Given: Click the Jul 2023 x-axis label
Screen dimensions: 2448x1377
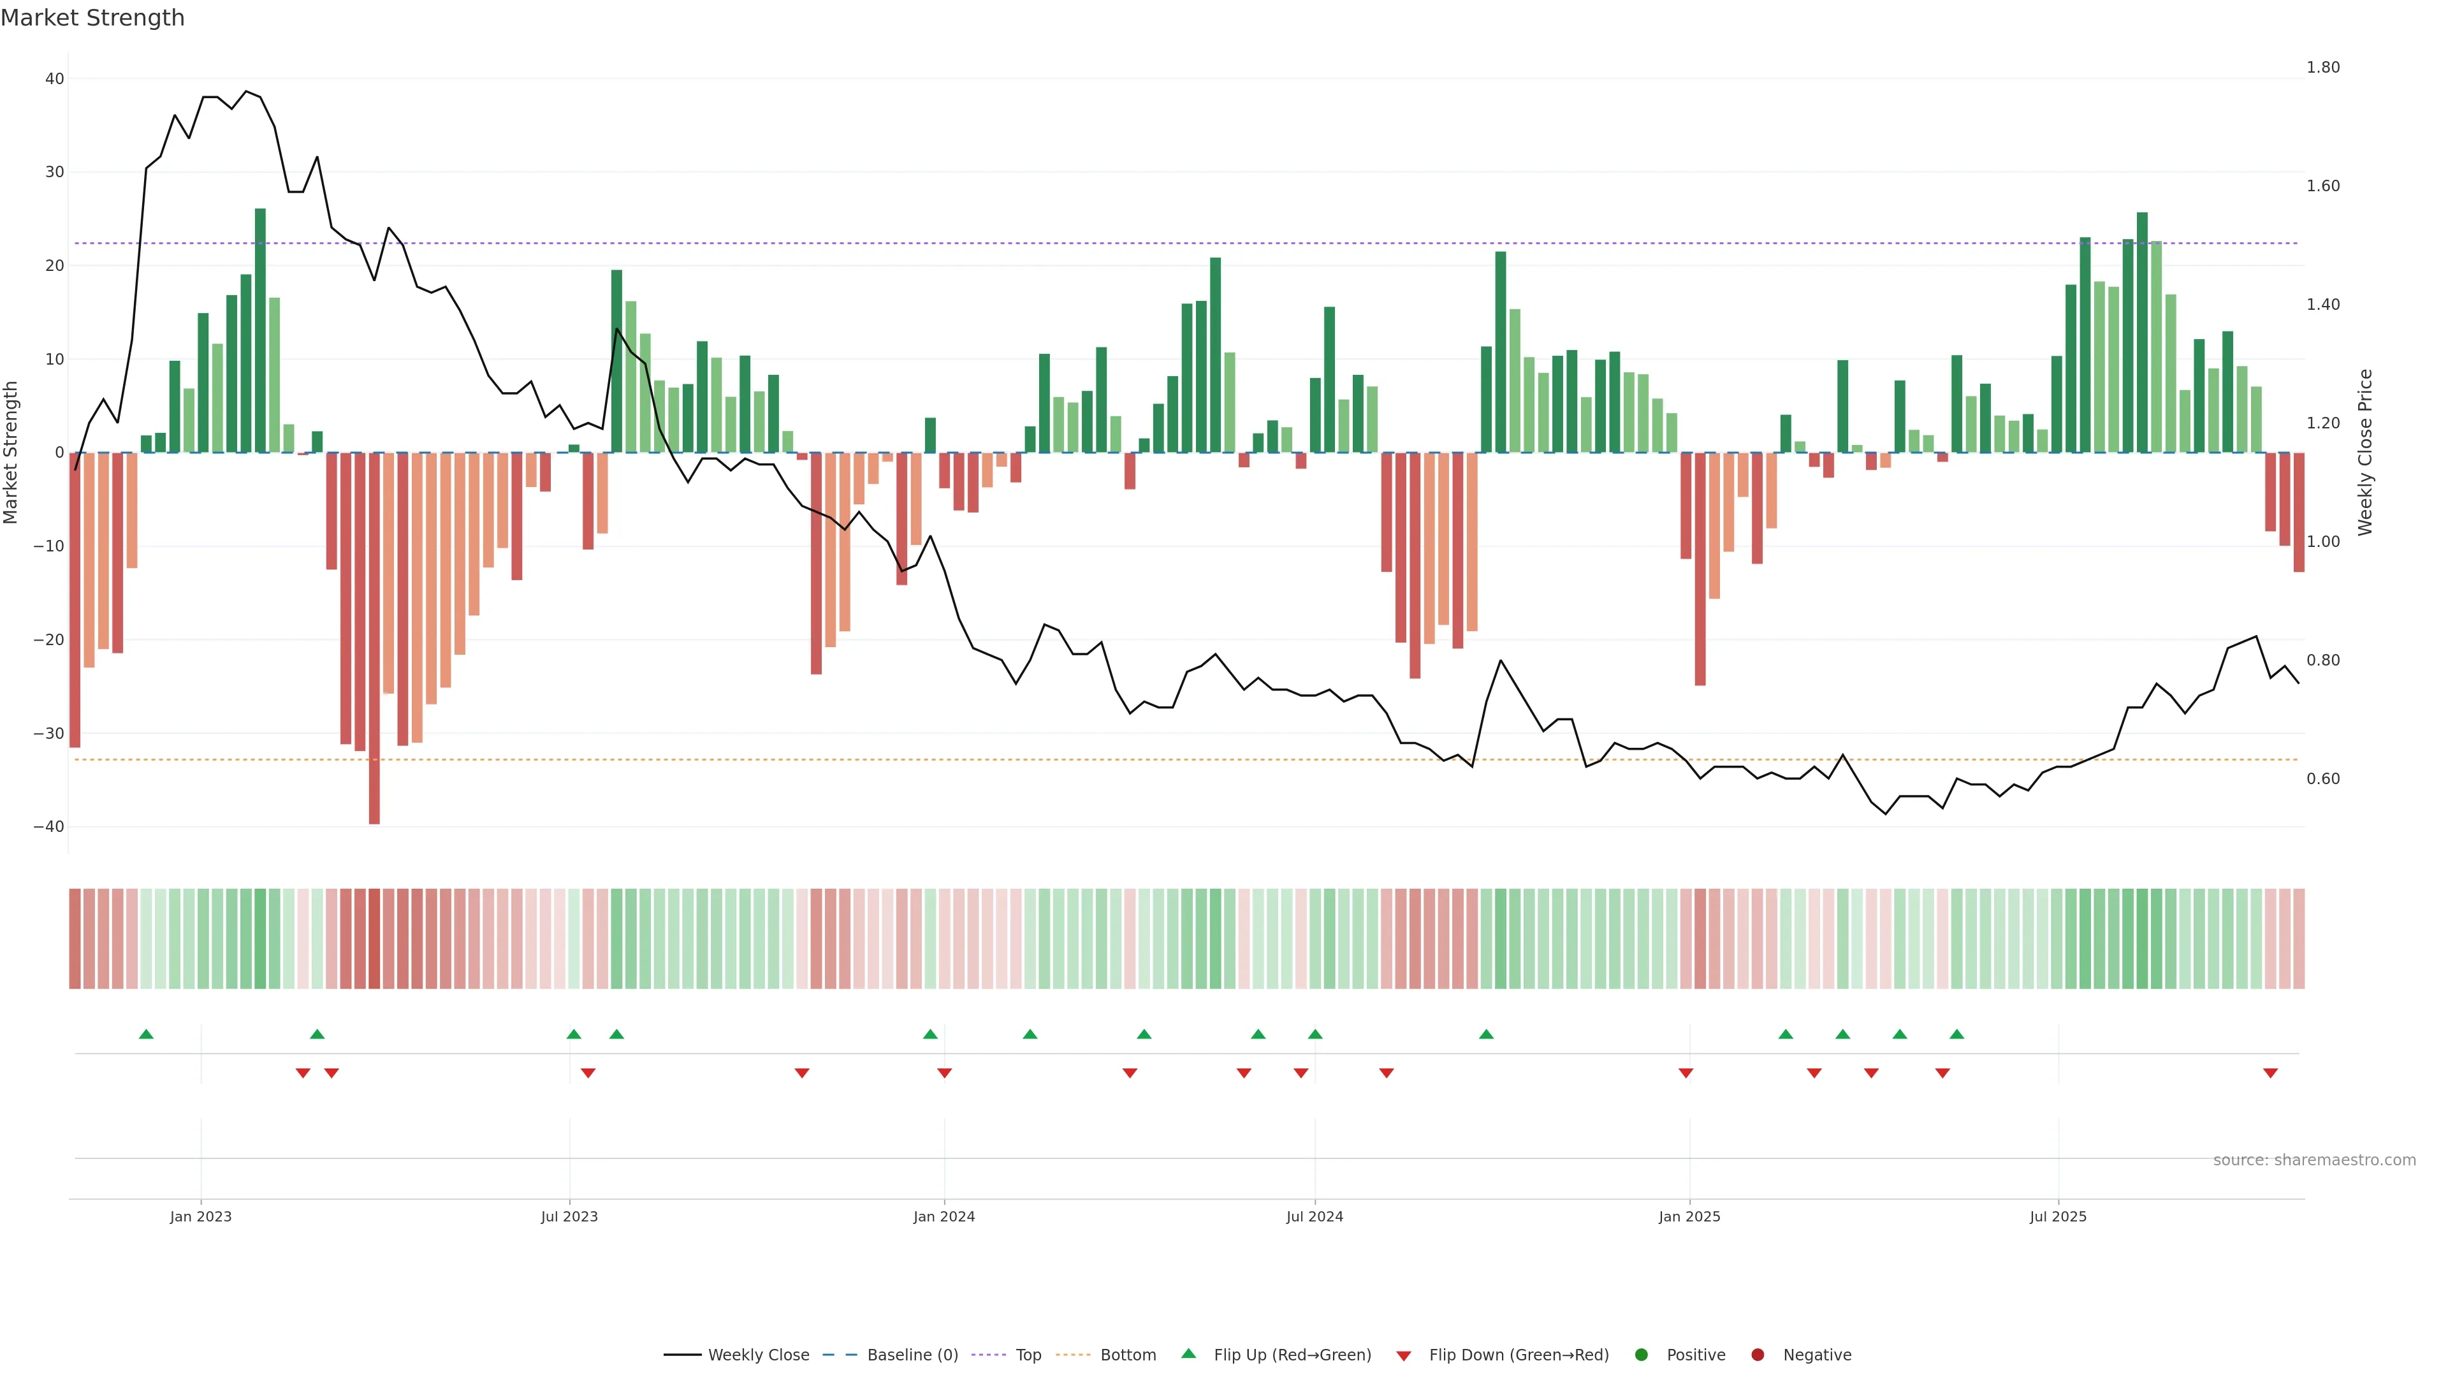Looking at the screenshot, I should point(569,1216).
